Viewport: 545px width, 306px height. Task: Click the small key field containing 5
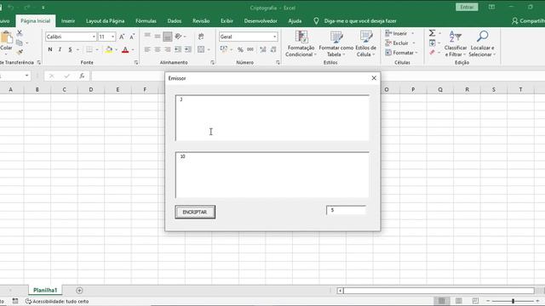346,210
